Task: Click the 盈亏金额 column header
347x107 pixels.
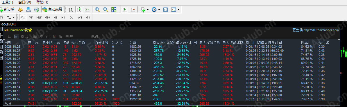Action: 78,43
